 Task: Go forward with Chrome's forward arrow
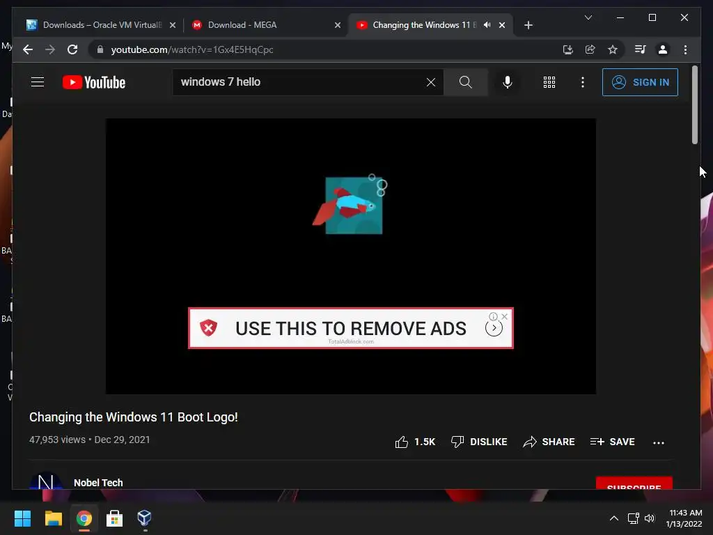click(50, 49)
